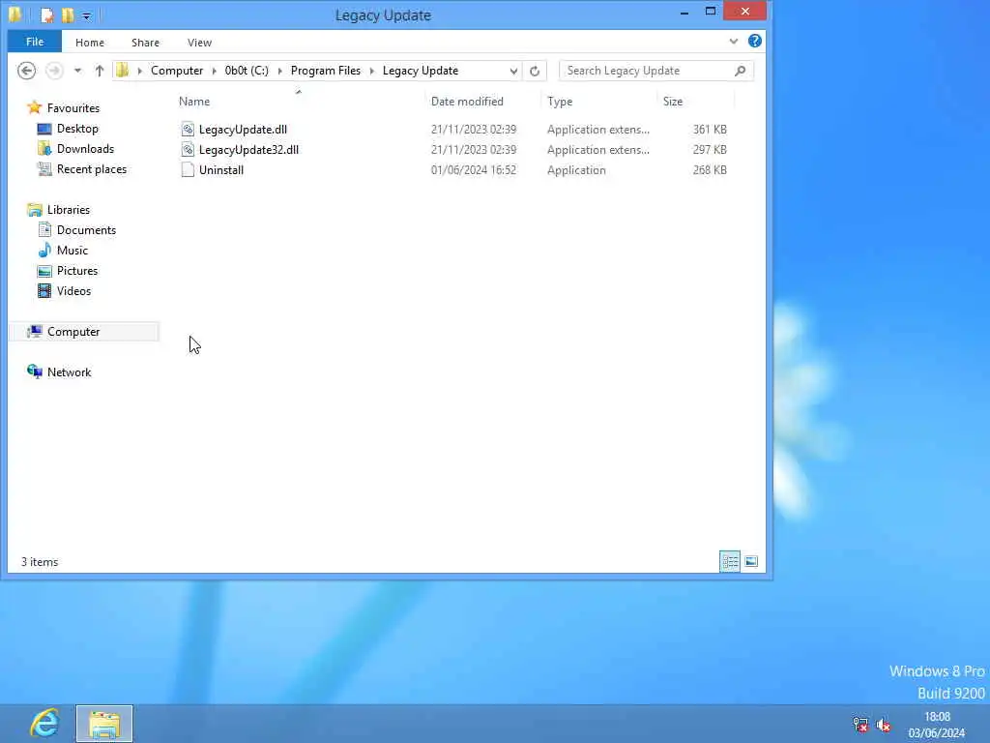
Task: Click the Network globe icon
Action: pos(35,371)
